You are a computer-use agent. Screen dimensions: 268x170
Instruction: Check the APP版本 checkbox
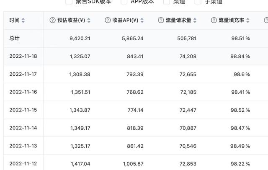(x=124, y=2)
